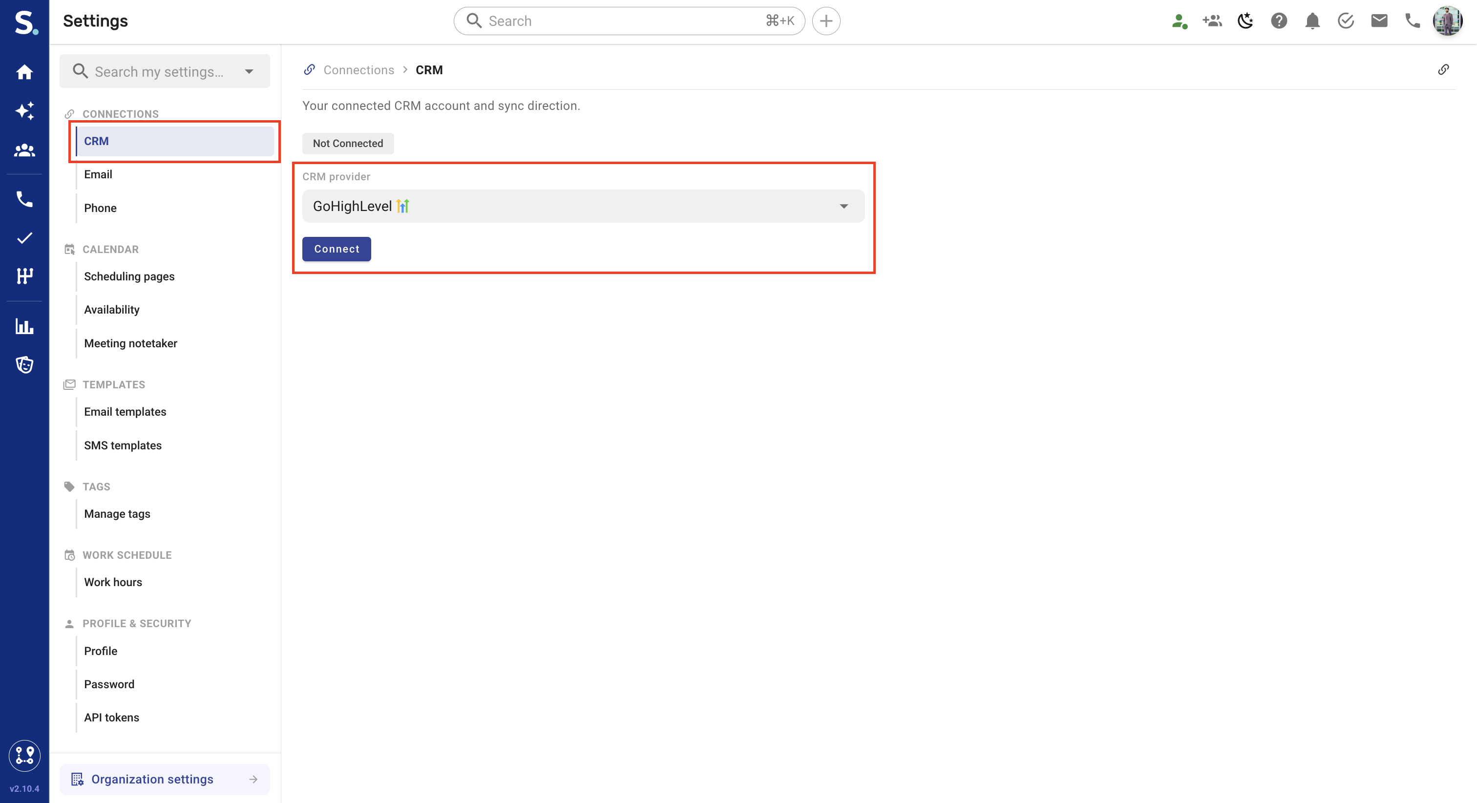Go to the contacts people section
The height and width of the screenshot is (803, 1477).
[24, 150]
